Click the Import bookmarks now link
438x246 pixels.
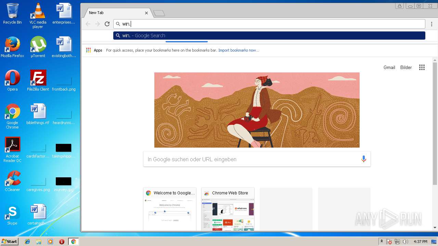pyautogui.click(x=239, y=50)
